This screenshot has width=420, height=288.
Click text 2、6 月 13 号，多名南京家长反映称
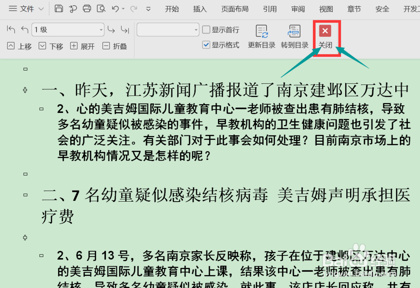[157, 256]
